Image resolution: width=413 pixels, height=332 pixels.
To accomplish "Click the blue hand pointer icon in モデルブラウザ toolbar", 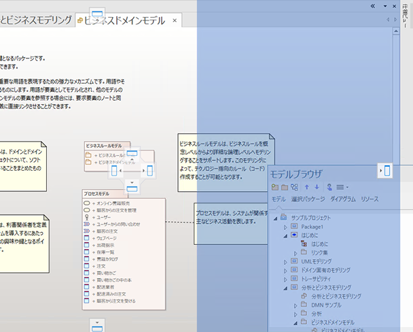I will tap(329, 187).
